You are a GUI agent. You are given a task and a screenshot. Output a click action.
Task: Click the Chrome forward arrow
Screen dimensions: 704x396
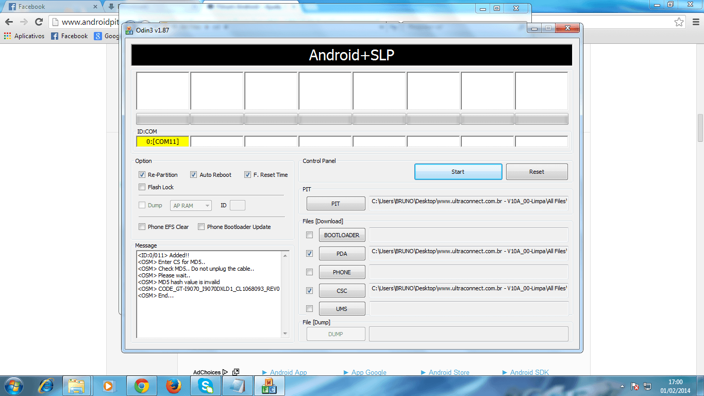[24, 22]
